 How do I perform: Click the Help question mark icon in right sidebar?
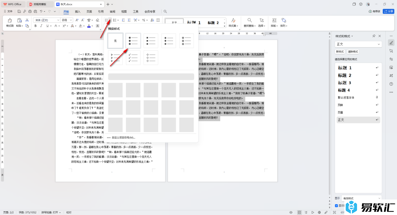click(391, 84)
